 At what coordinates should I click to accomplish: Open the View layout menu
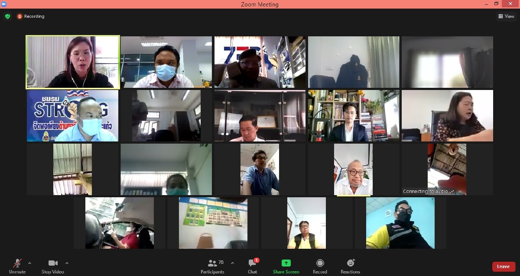506,16
